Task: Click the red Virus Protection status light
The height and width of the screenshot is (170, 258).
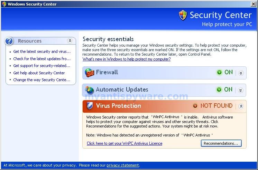Action: pos(195,106)
